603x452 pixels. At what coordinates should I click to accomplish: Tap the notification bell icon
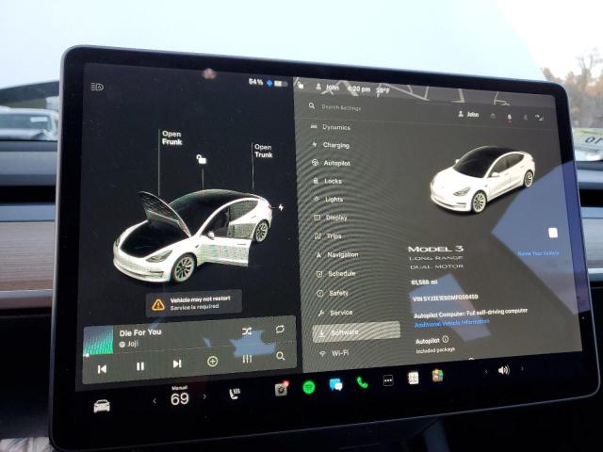(510, 117)
